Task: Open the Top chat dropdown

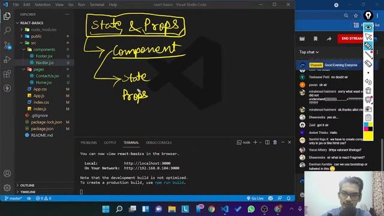Action: click(309, 52)
